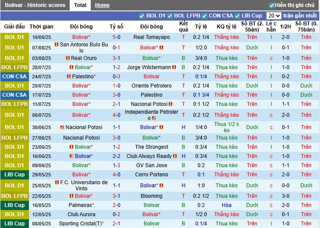
Task: Click The Strongest team name
Action: pyautogui.click(x=151, y=147)
